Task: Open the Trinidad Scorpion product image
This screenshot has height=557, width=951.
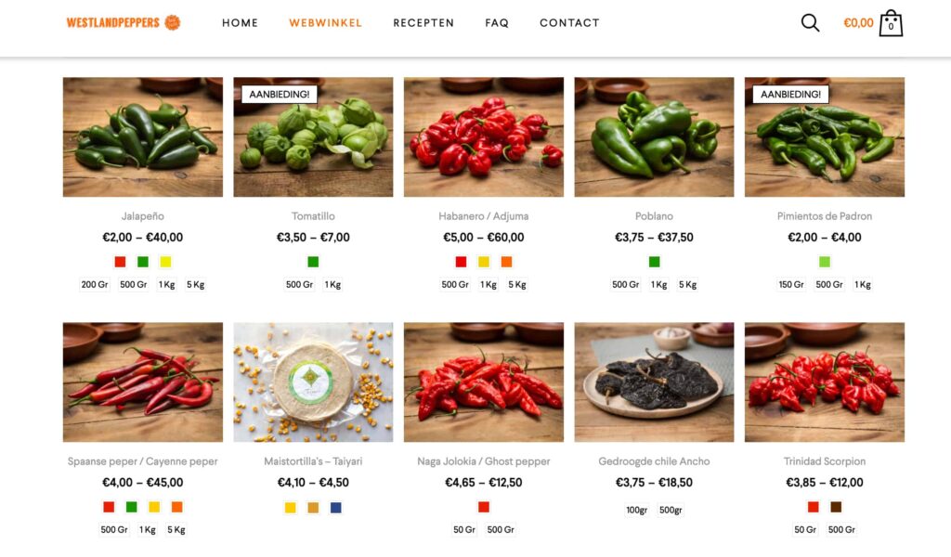Action: (825, 382)
